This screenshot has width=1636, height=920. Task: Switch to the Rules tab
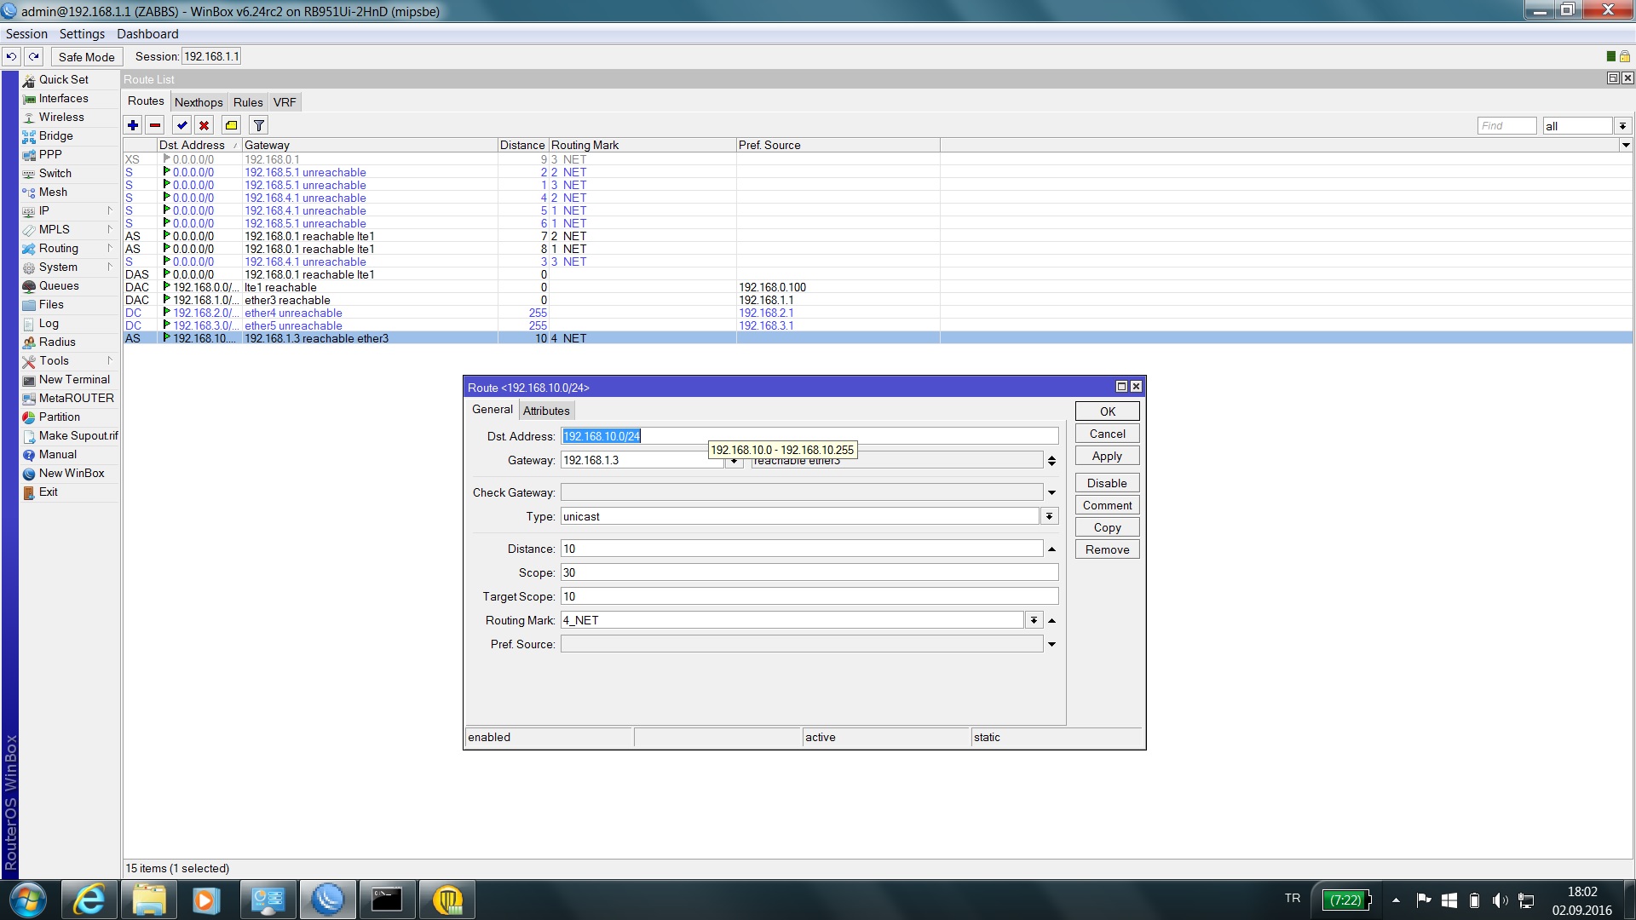248,102
